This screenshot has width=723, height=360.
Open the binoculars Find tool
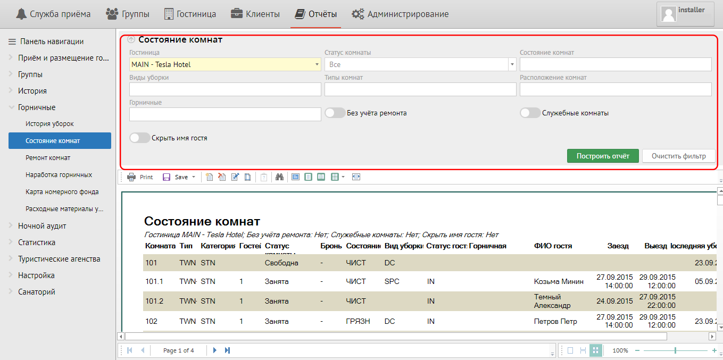pyautogui.click(x=279, y=177)
